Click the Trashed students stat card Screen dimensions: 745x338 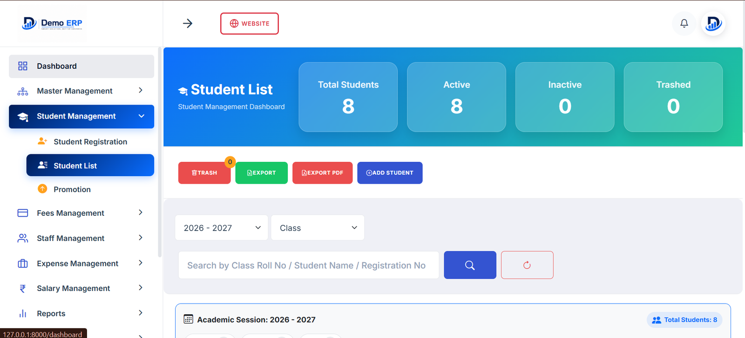coord(673,97)
